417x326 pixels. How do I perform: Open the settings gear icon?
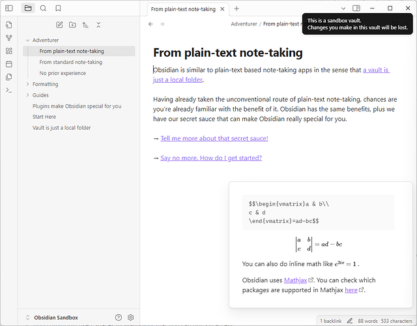pos(130,318)
